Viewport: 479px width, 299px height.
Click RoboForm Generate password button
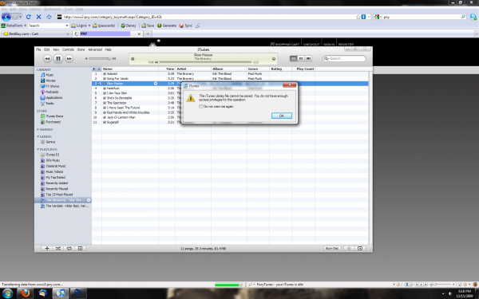click(167, 26)
